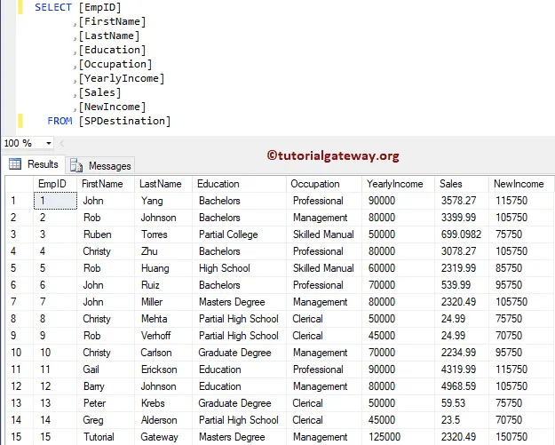
Task: Click the Messages tab icon
Action: (76, 165)
